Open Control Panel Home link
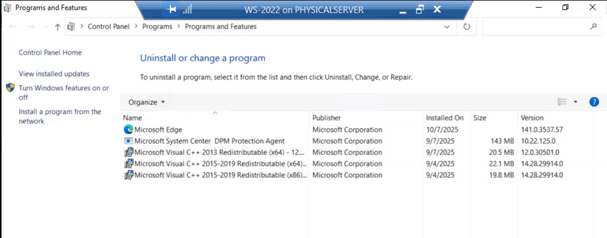 coord(50,53)
